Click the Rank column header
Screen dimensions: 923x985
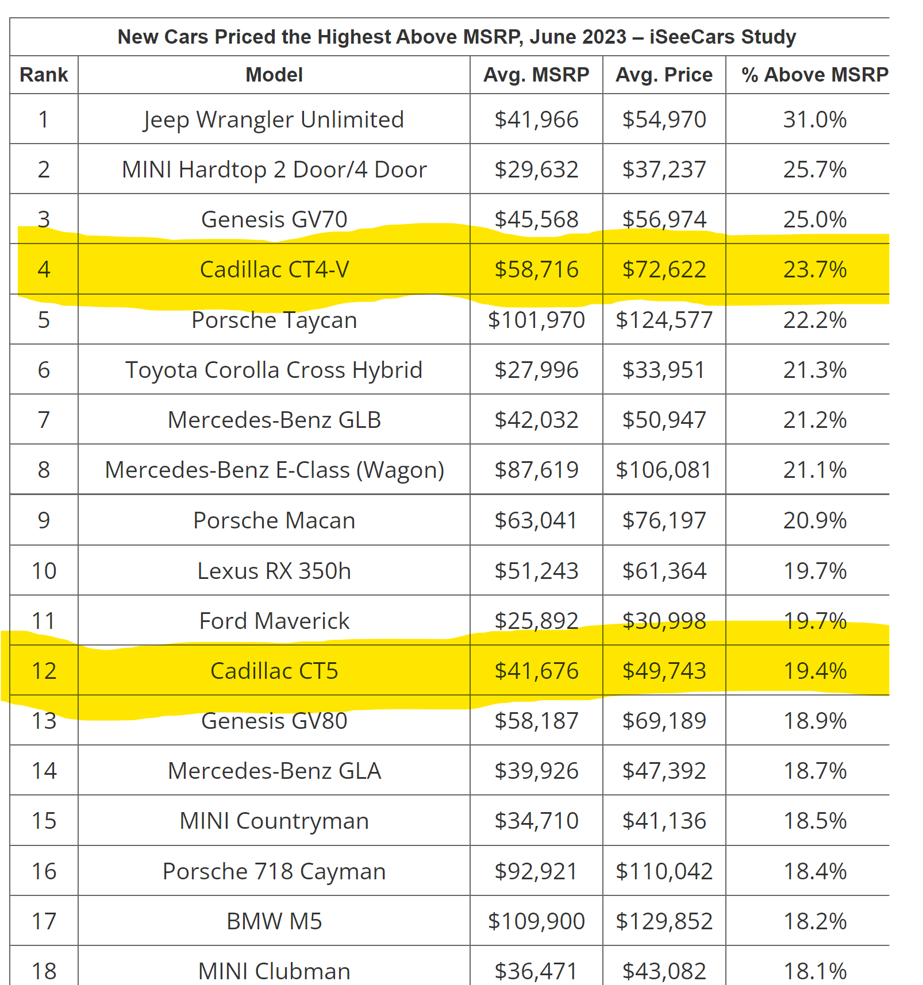tap(44, 75)
